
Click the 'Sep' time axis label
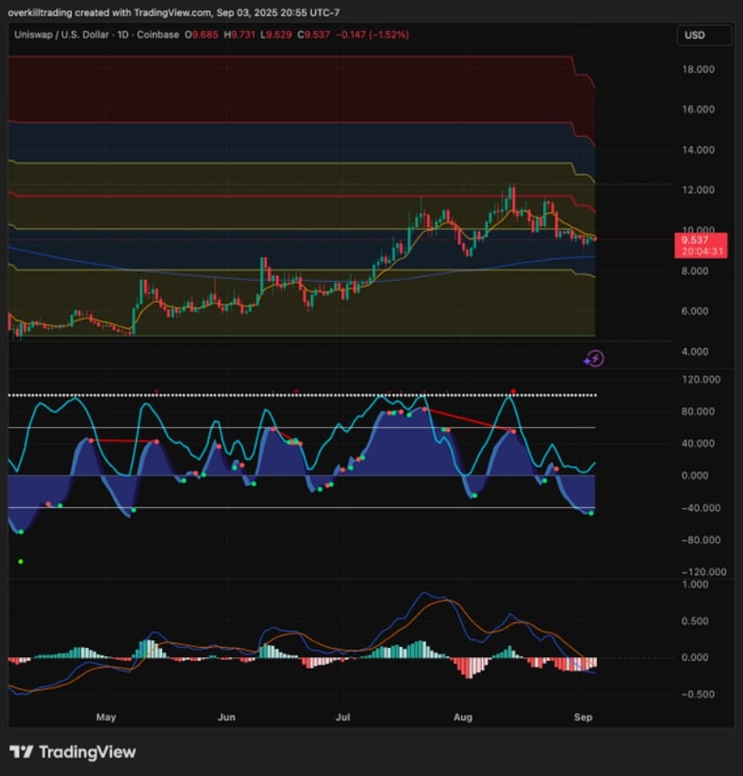(583, 717)
